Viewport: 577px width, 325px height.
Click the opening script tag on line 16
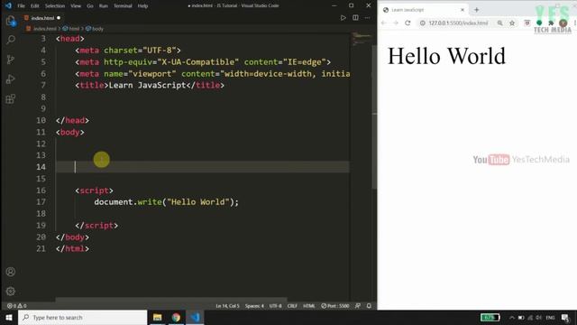(94, 190)
